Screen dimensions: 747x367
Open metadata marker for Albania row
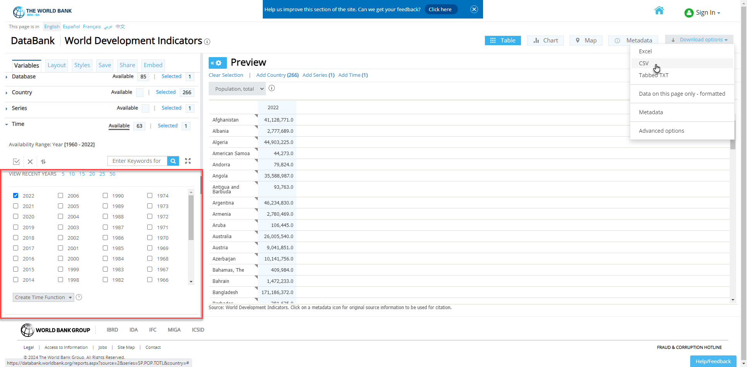tap(256, 127)
